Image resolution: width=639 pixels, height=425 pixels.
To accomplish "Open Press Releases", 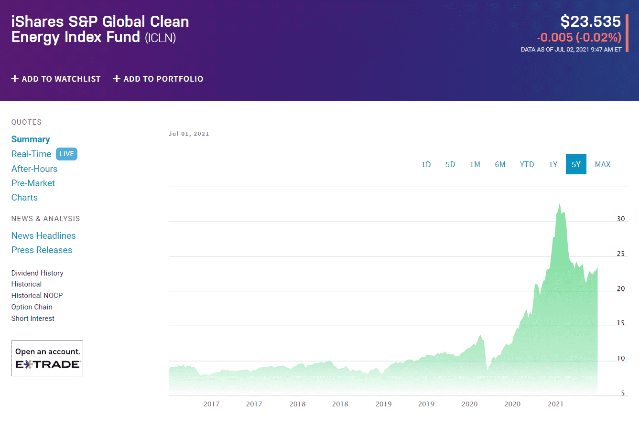I will pos(42,250).
